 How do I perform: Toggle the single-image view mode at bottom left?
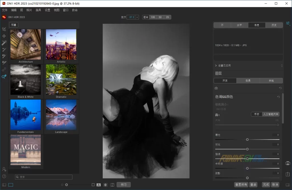[11, 185]
